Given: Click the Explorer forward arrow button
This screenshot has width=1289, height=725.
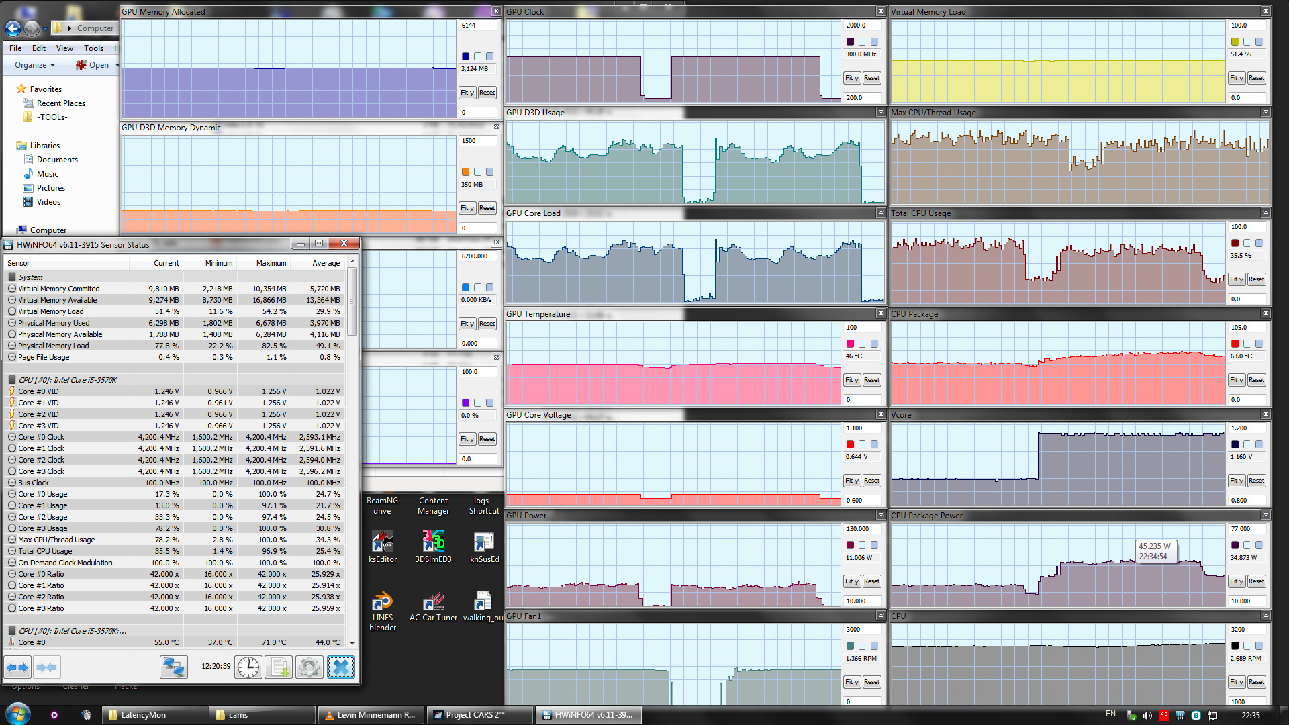Looking at the screenshot, I should coord(32,28).
